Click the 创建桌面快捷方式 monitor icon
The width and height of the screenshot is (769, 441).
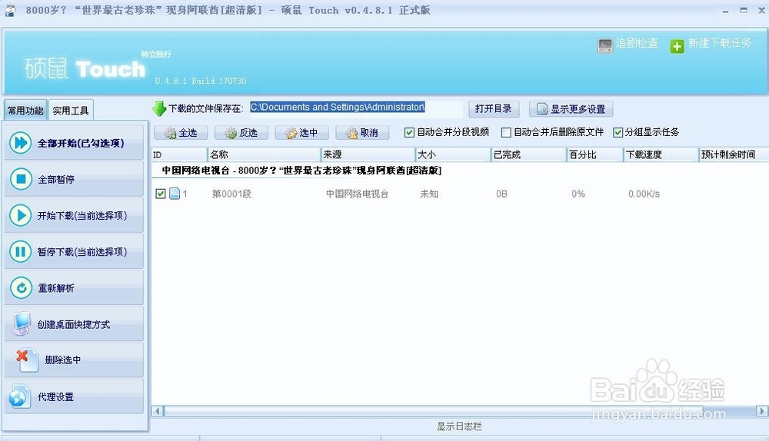tap(22, 324)
